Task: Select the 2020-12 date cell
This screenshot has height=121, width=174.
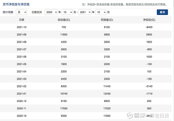Action: tap(21, 101)
